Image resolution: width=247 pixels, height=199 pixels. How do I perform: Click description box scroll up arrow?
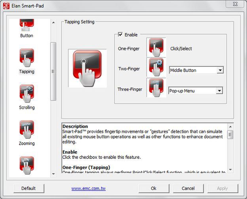click(230, 126)
